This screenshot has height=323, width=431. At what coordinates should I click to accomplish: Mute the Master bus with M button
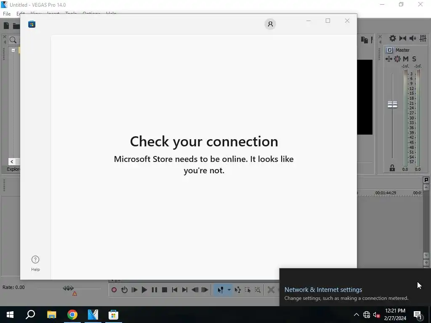coord(406,59)
